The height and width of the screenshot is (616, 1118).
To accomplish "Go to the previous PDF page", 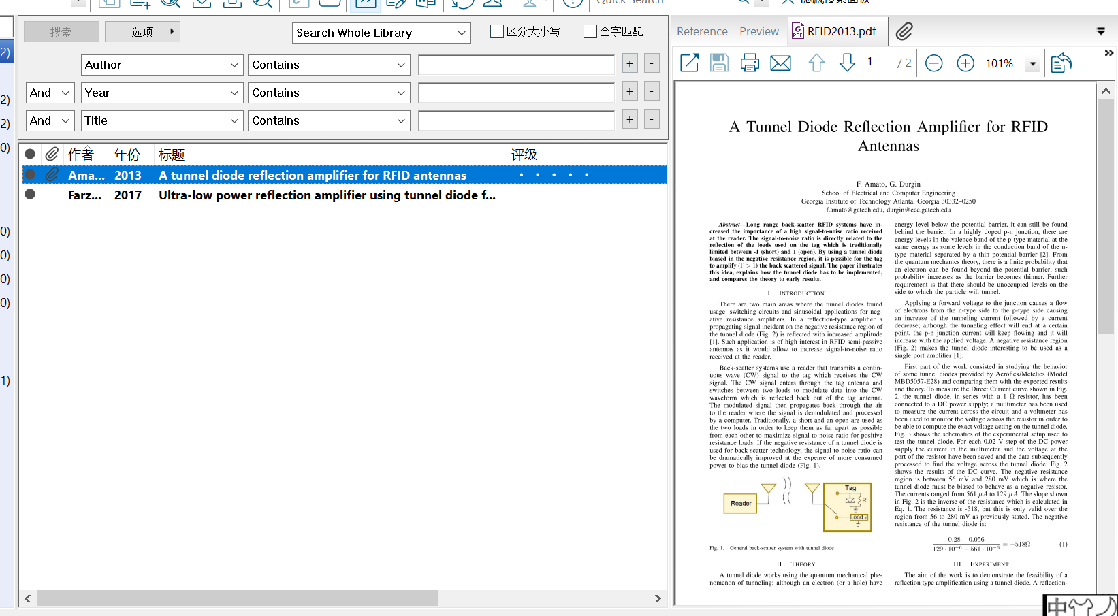I will (x=816, y=63).
